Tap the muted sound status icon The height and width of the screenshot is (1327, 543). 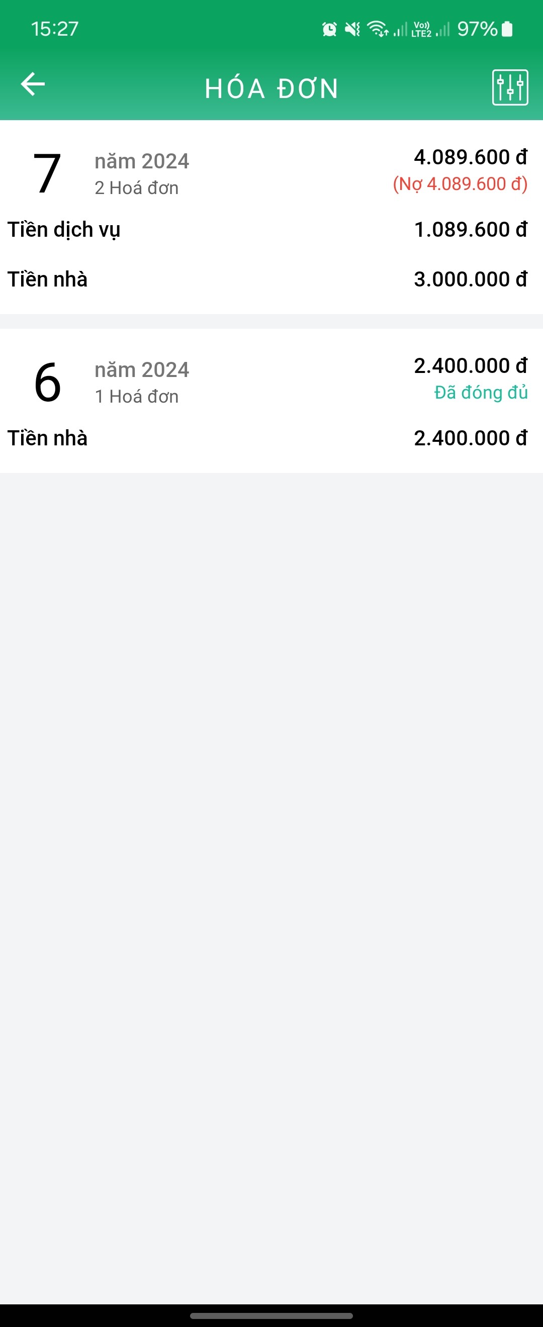pyautogui.click(x=353, y=29)
